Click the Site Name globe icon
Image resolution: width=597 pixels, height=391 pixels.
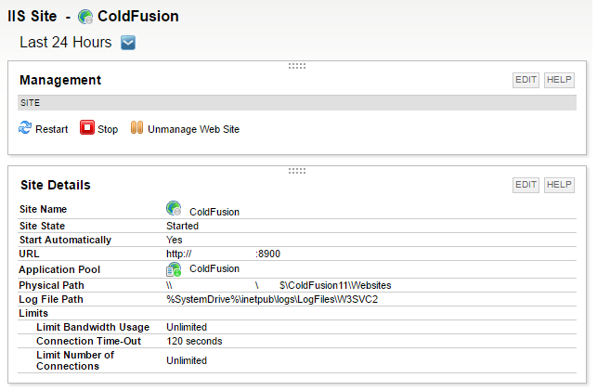click(x=174, y=208)
